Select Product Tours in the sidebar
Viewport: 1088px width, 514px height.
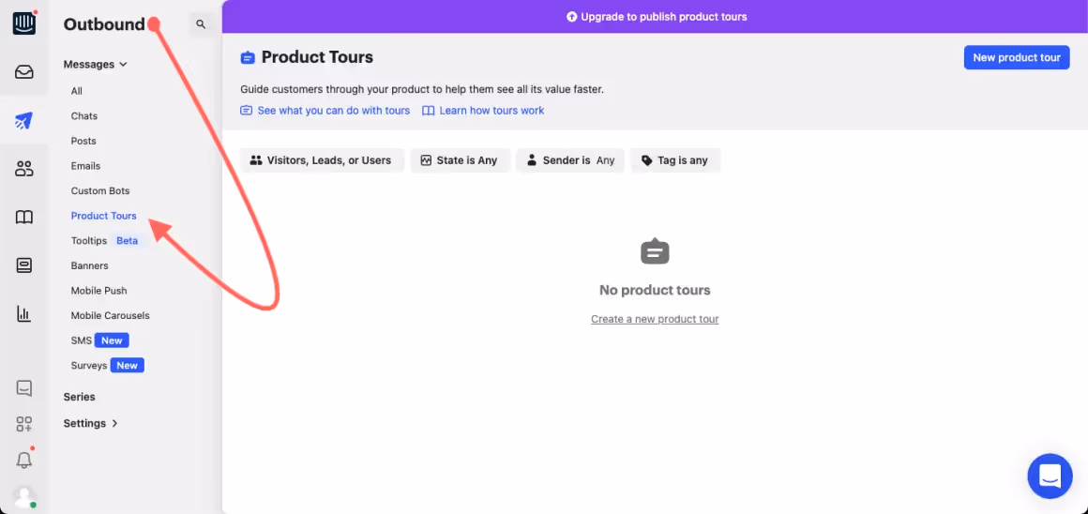point(103,216)
